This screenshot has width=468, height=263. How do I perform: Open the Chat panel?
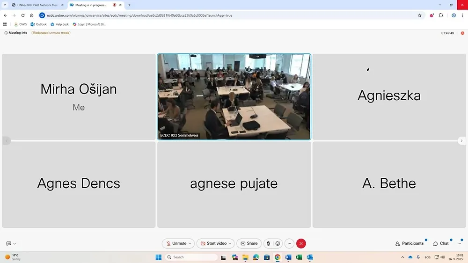441,243
